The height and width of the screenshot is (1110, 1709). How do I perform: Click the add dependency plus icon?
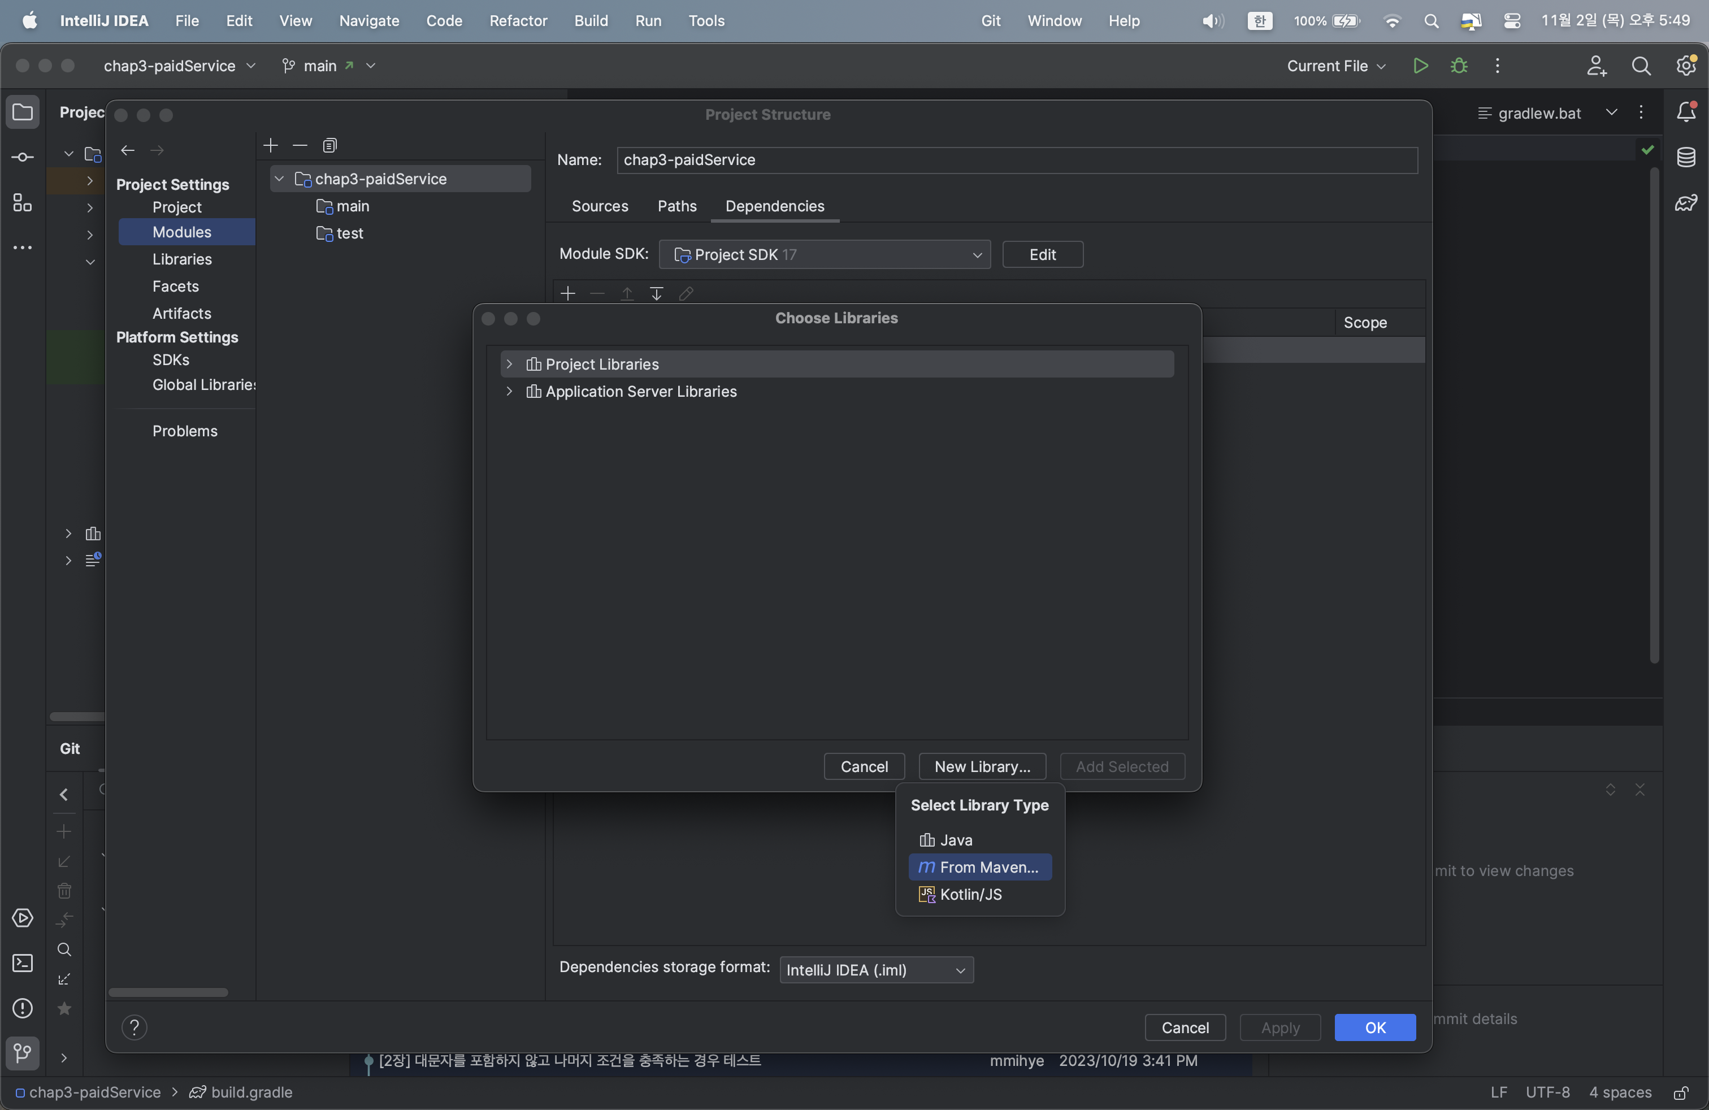(x=568, y=293)
